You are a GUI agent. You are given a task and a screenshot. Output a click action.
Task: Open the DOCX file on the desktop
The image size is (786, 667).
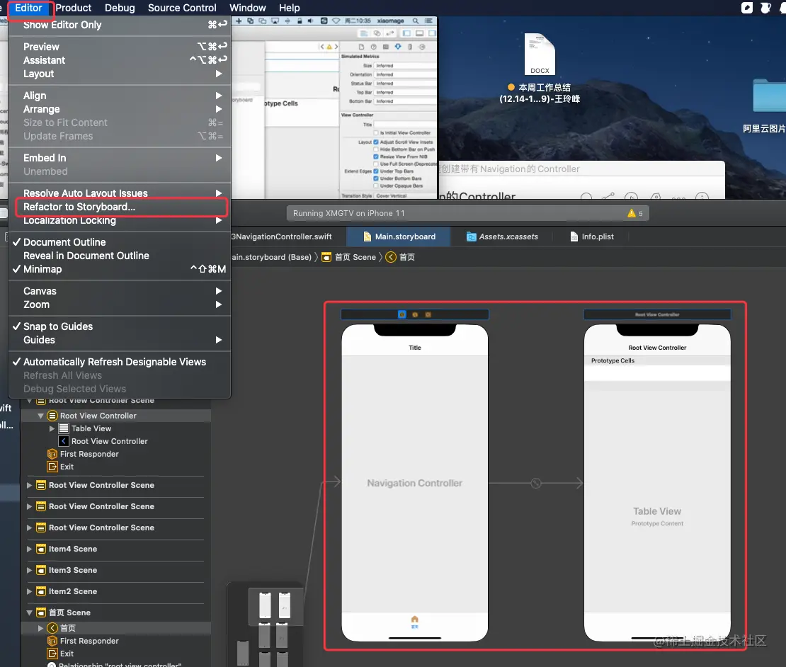540,54
